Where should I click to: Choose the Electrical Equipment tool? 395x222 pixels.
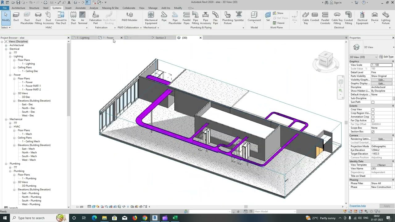pos(362,18)
